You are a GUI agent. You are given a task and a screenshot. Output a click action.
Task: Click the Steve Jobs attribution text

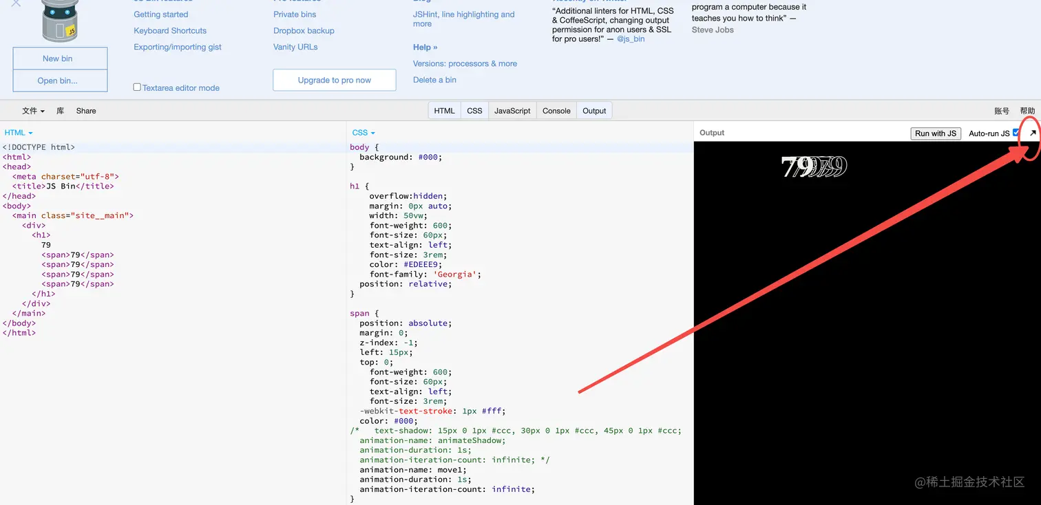click(713, 30)
